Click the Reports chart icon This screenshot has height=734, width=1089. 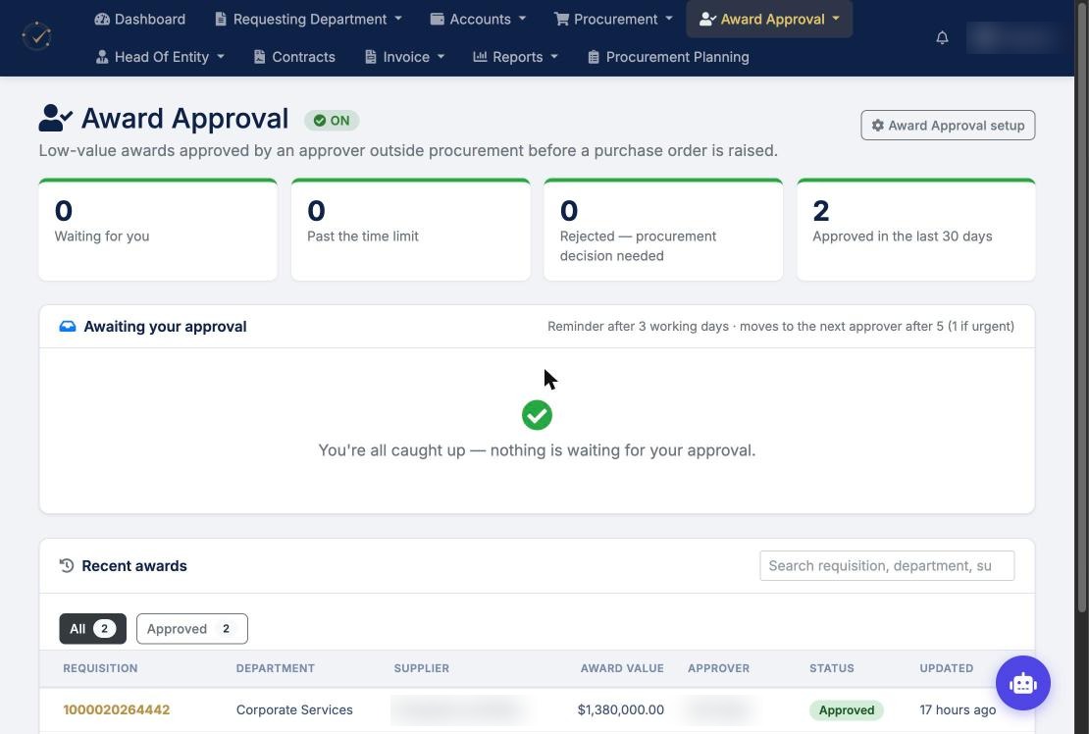coord(480,56)
